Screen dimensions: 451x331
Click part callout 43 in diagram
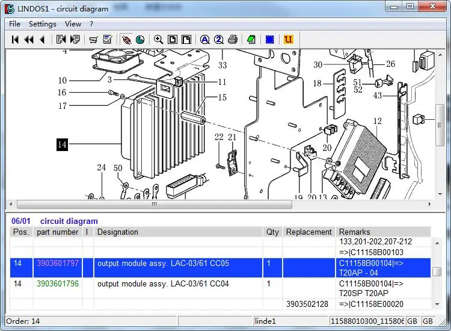(378, 95)
